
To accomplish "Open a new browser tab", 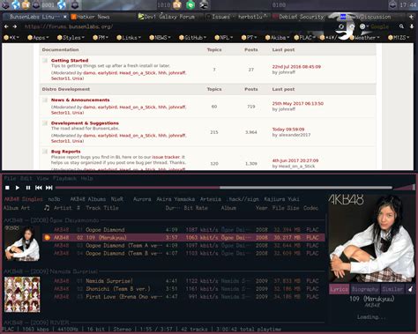I will tap(412, 17).
